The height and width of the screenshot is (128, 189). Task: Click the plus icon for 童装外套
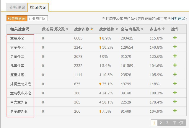pos(175,38)
